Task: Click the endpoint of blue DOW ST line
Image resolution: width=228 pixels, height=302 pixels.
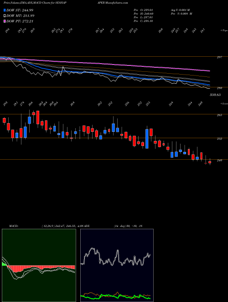Action: point(209,85)
